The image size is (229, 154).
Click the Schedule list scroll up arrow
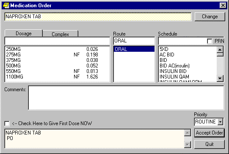point(220,50)
